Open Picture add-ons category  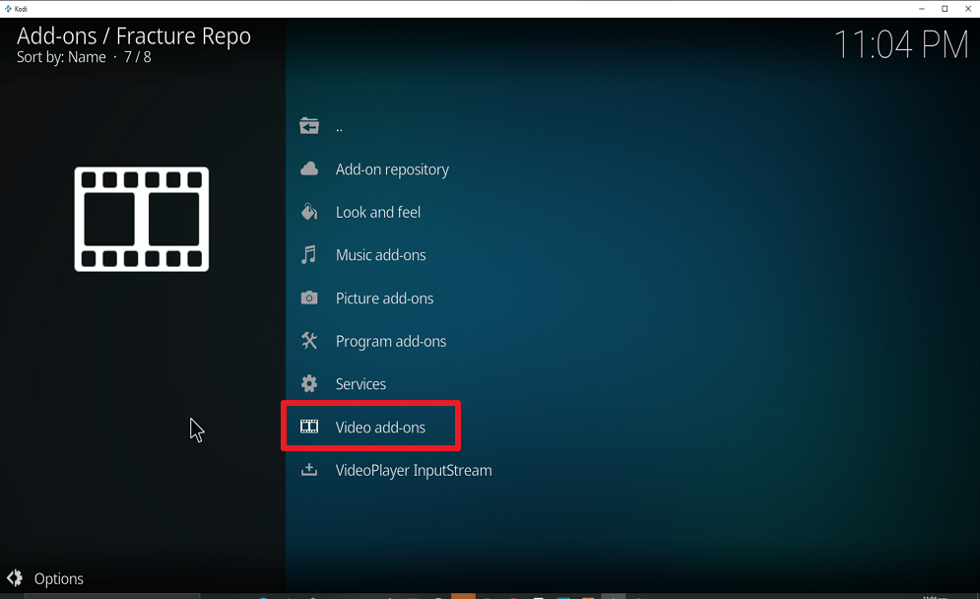[x=384, y=299]
